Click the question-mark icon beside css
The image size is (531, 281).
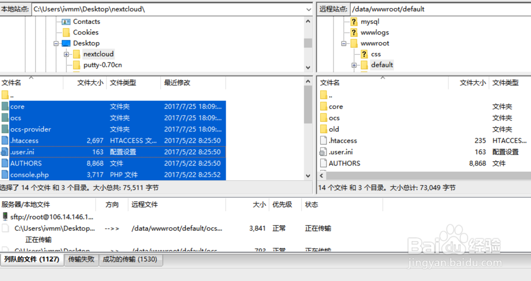click(x=364, y=54)
